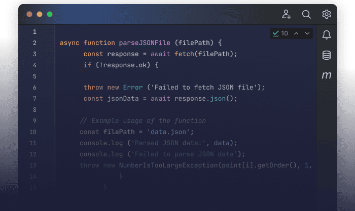
Task: Maximize the window with the green button
Action: [x=50, y=14]
